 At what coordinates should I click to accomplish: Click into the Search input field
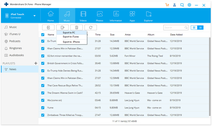(x=174, y=28)
